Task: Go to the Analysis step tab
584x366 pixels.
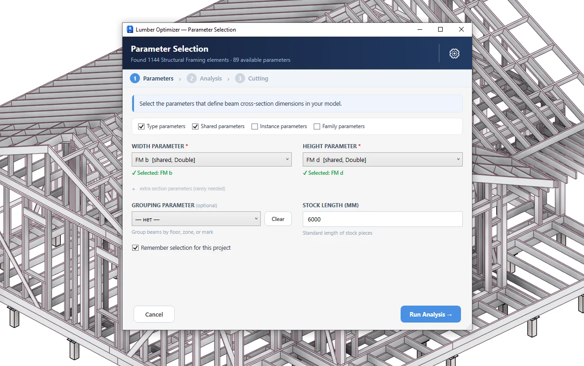Action: coord(211,79)
